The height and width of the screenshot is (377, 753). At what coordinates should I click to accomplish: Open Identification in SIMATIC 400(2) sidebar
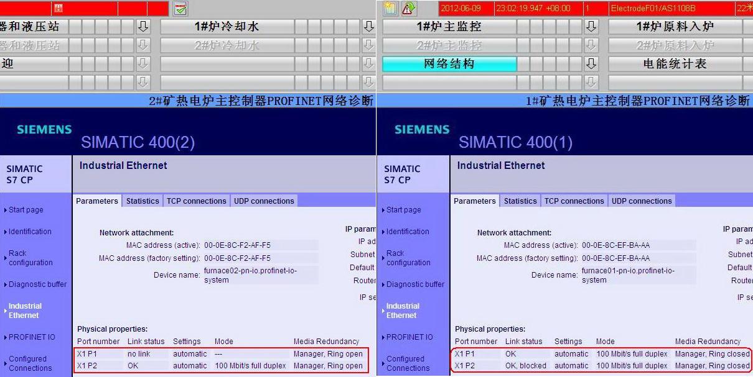coord(30,232)
